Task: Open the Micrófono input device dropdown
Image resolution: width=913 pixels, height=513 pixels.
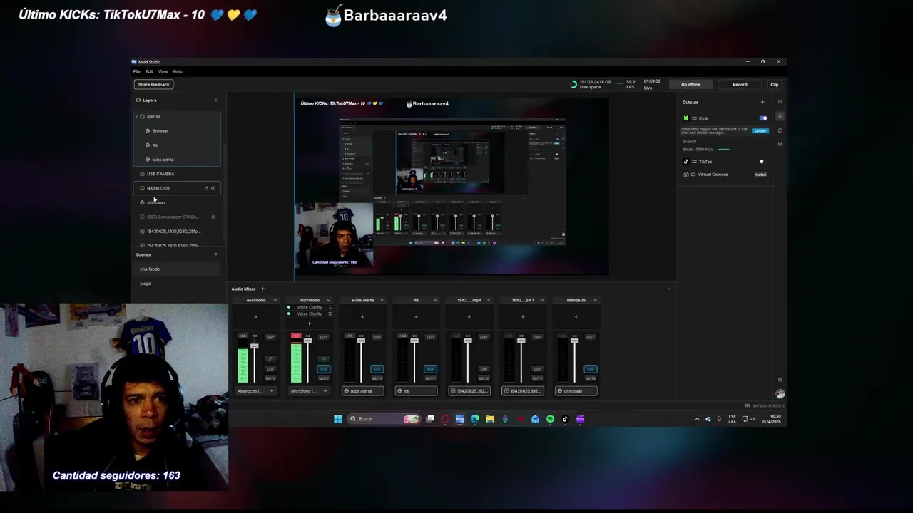Action: tap(310, 391)
